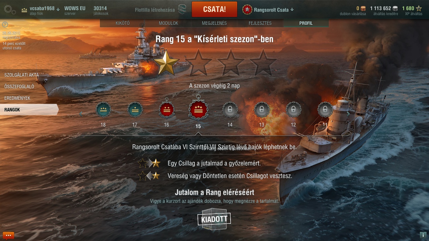429x241 pixels.
Task: Show next ranks with right carousel arrow
Action: click(x=348, y=114)
